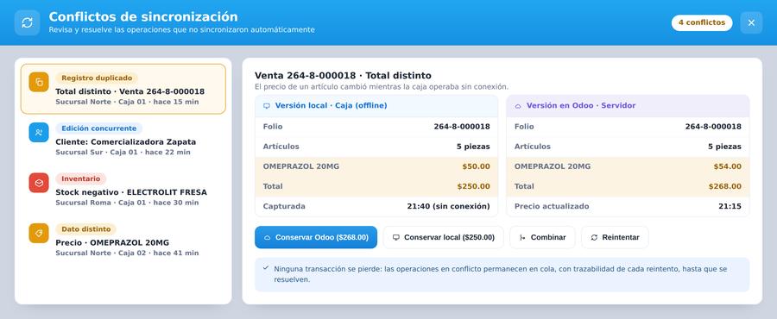Click the Folio value in local version
This screenshot has width=777, height=319.
click(462, 127)
